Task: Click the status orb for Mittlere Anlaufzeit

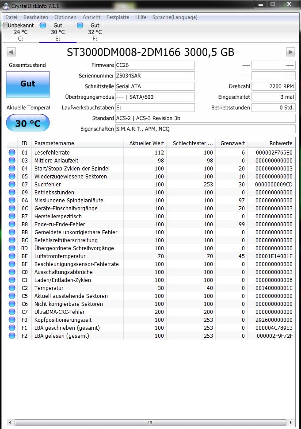Action: 12,160
